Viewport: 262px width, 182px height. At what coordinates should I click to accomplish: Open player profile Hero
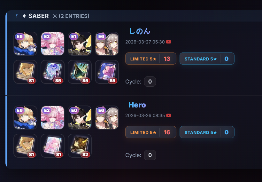click(x=137, y=105)
